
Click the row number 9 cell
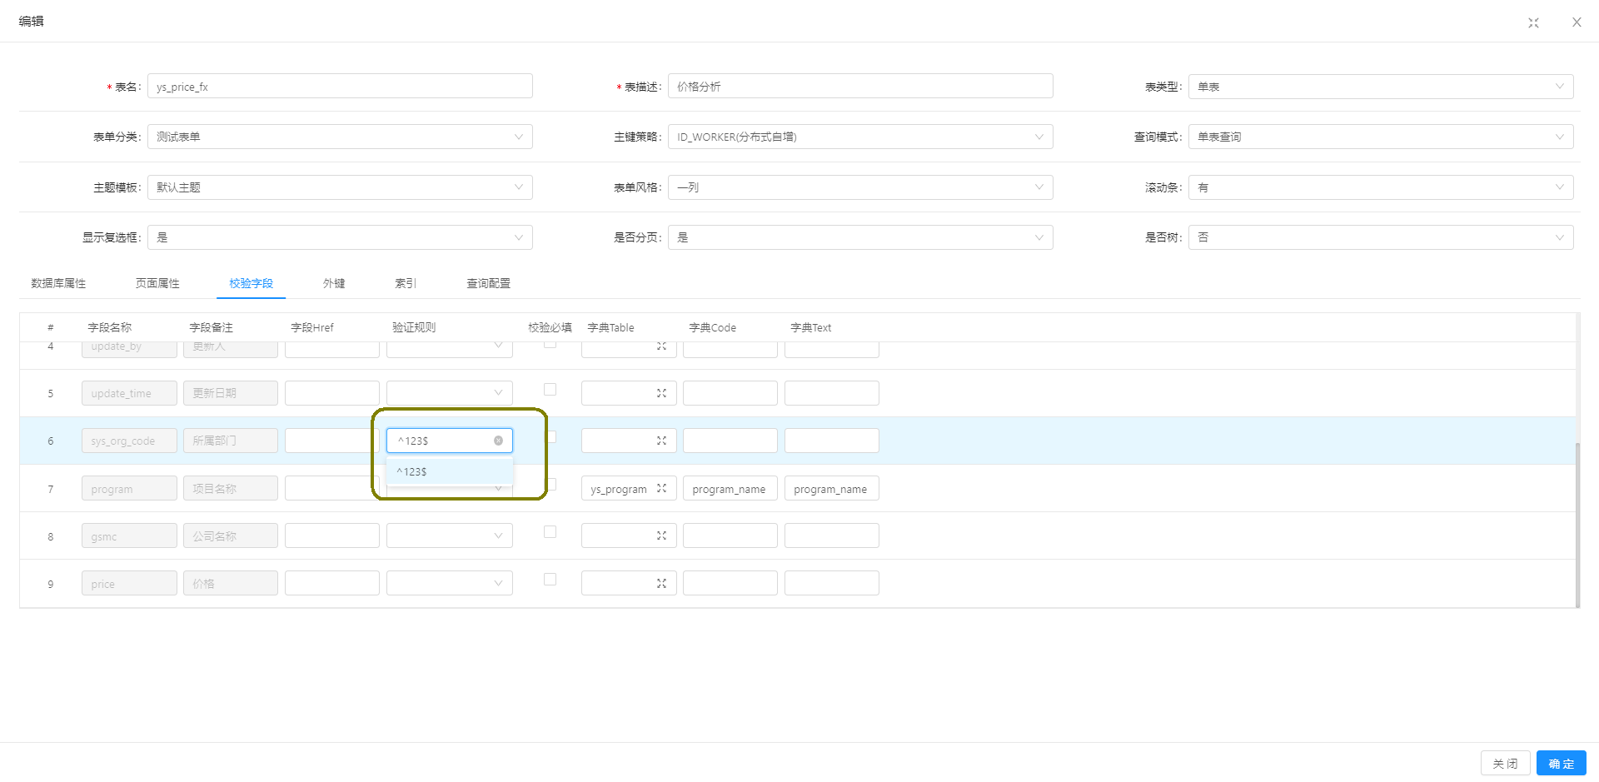coord(51,584)
